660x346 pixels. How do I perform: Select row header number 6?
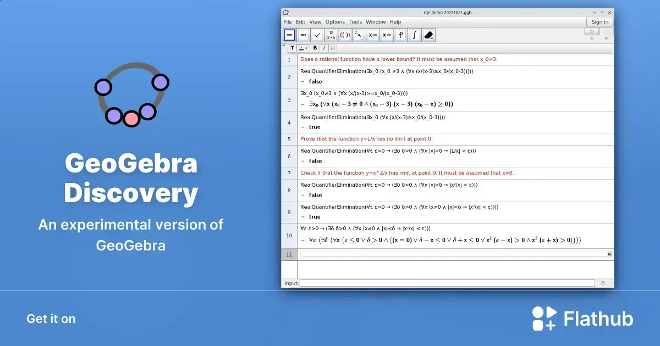[289, 157]
